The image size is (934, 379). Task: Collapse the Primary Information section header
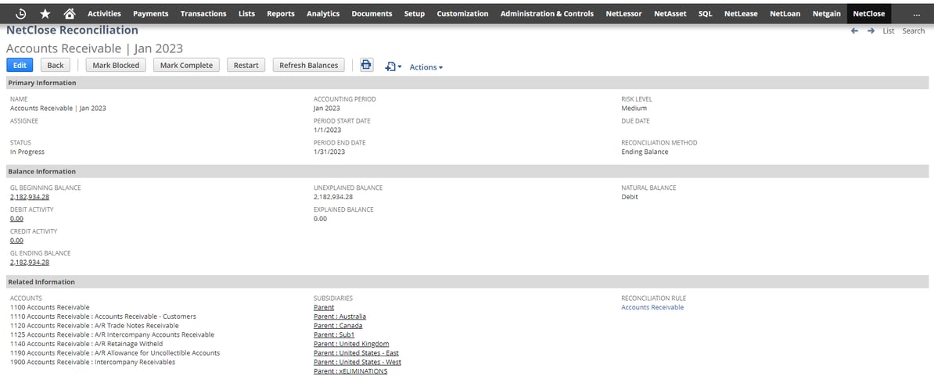467,83
